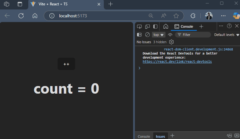Toggle device emulation in DevTools
Viewport: 240px width, 139px height.
pyautogui.click(x=148, y=26)
